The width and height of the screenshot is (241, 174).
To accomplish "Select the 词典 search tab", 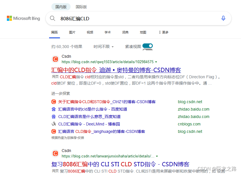I will [x=125, y=32].
